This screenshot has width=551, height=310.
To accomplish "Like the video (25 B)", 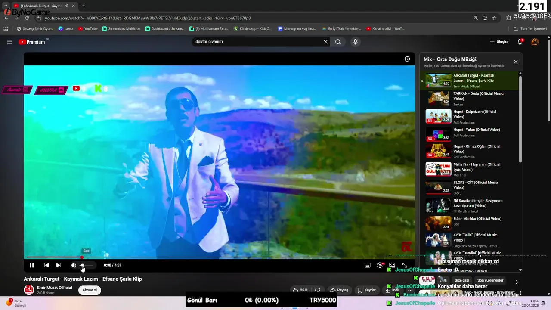I will [x=300, y=290].
